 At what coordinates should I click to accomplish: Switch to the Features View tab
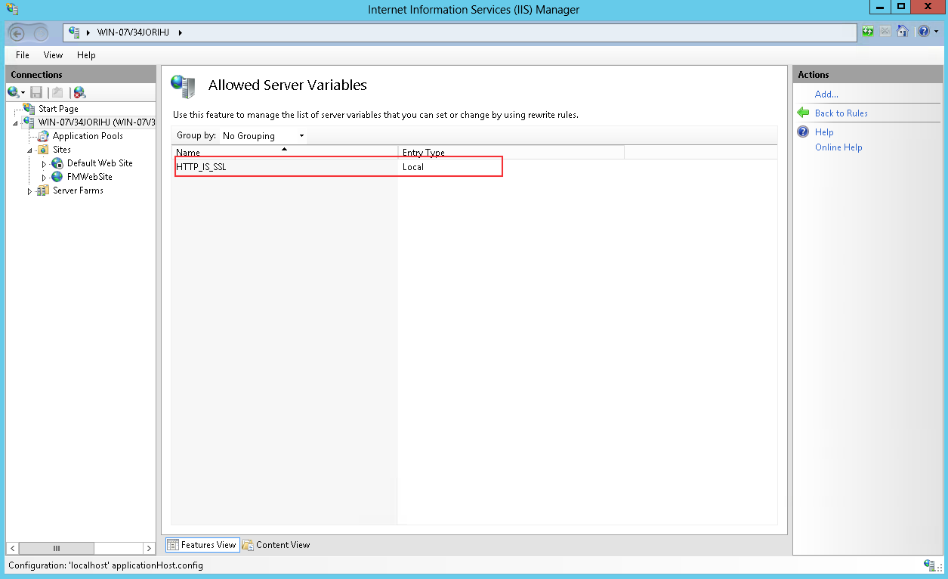click(x=202, y=545)
